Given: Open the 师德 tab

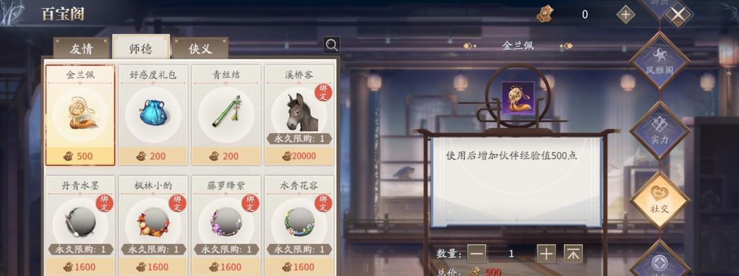Looking at the screenshot, I should click(141, 47).
